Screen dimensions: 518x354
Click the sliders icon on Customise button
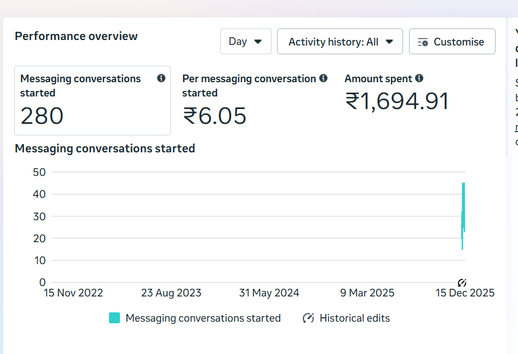pos(423,42)
